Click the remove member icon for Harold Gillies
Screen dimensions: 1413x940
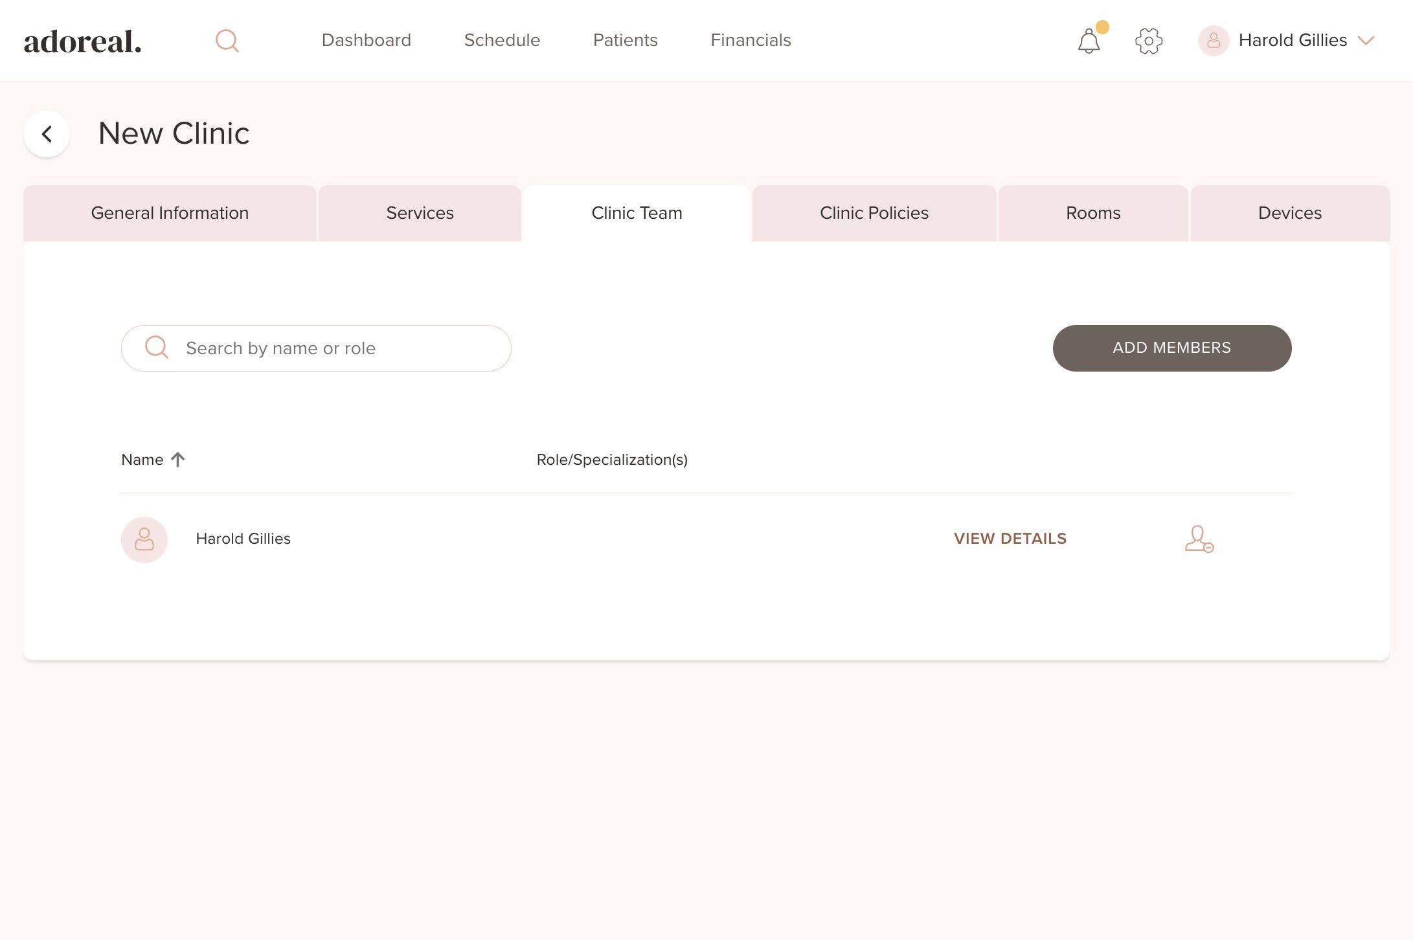pyautogui.click(x=1199, y=539)
